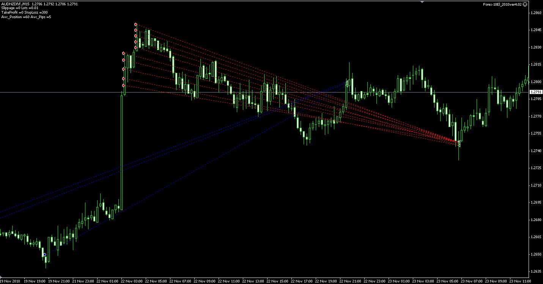Click the '23 Nov 03:00' time label
This screenshot has height=284, width=543.
coord(423,281)
